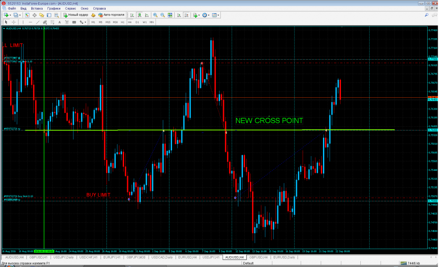Select the Crosshair cursor tool
Viewport: 440px width, 267px height.
tap(14, 22)
